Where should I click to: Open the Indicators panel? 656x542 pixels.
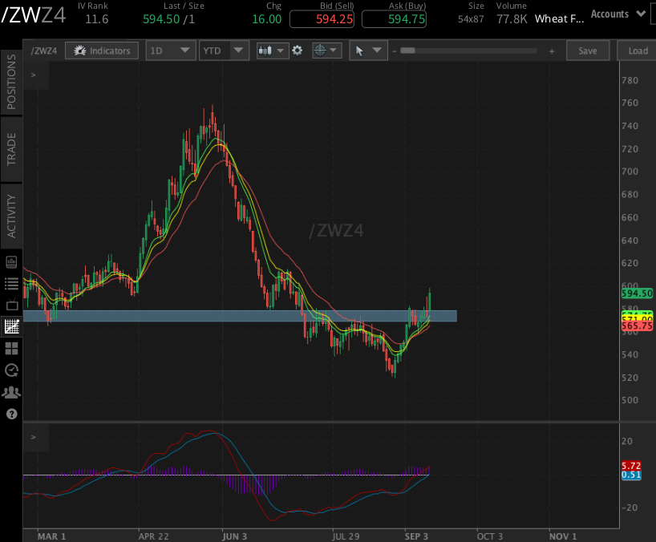[102, 51]
